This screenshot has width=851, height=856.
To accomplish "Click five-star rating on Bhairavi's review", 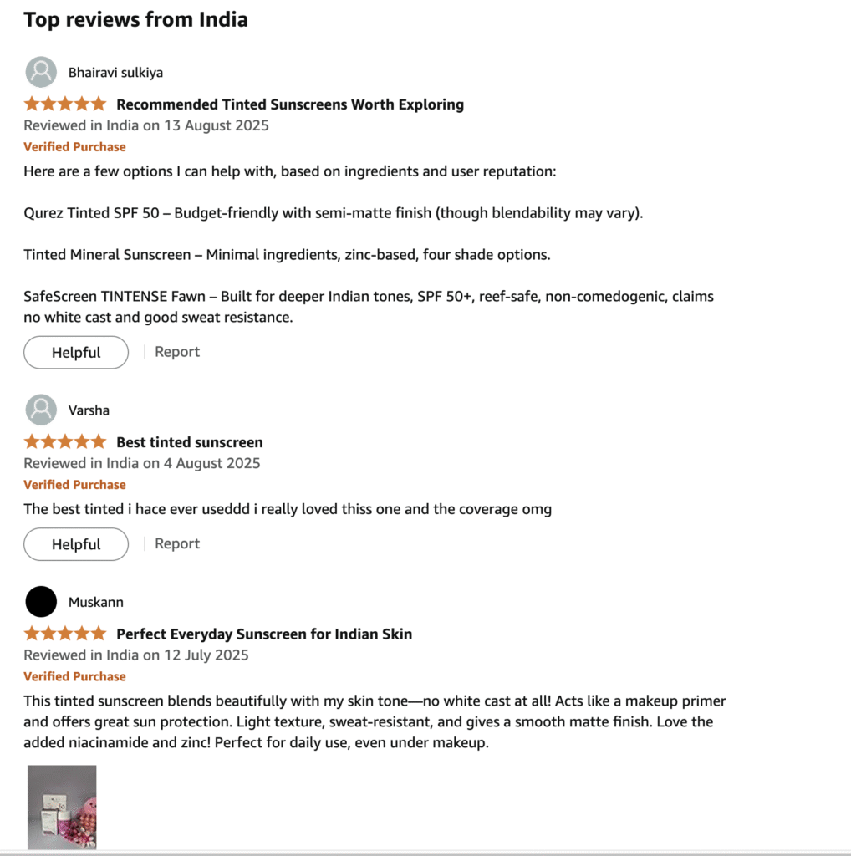I will coord(65,104).
